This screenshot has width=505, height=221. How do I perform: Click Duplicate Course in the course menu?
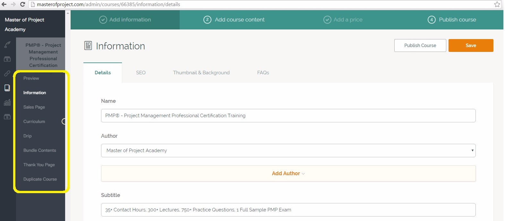tap(40, 179)
